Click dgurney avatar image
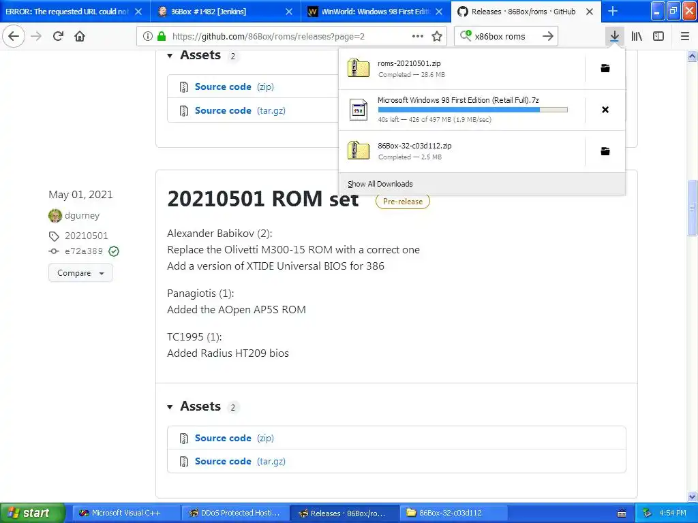The image size is (698, 523). [x=55, y=216]
